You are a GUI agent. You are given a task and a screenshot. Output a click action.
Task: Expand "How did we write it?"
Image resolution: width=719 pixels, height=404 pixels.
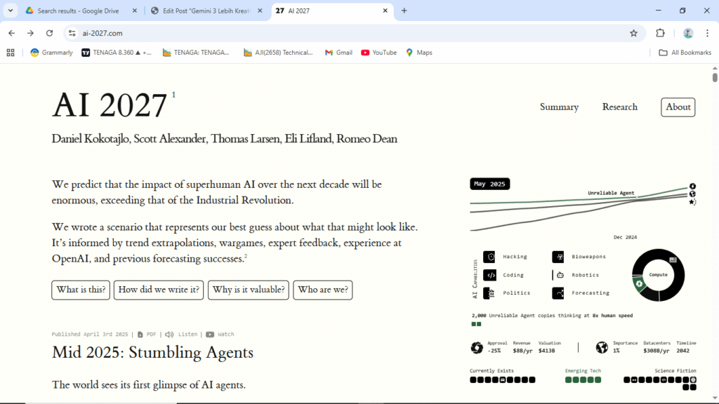pos(159,290)
